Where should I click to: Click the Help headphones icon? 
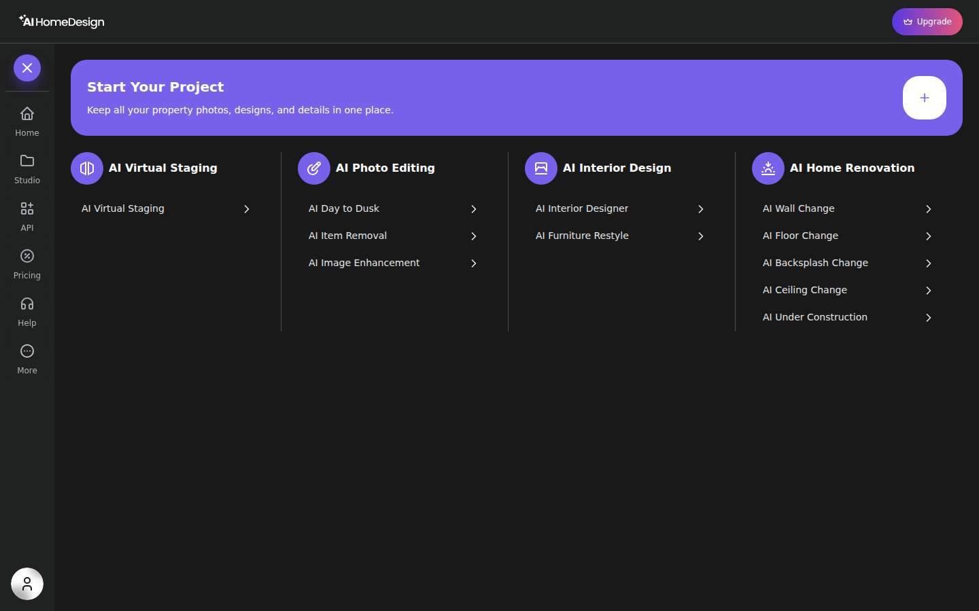coord(27,303)
